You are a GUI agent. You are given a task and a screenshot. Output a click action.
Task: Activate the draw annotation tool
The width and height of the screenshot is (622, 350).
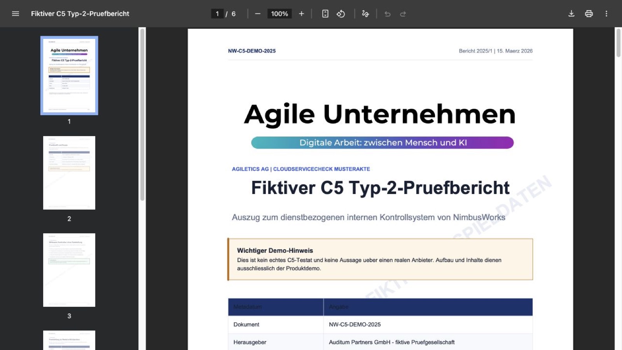(365, 14)
